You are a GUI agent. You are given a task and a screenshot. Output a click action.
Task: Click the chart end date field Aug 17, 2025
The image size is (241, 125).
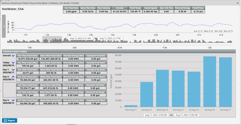[186, 115]
